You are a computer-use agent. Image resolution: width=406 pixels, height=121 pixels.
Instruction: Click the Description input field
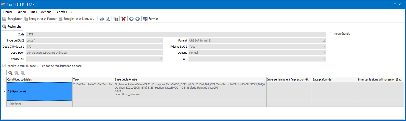coord(94,53)
